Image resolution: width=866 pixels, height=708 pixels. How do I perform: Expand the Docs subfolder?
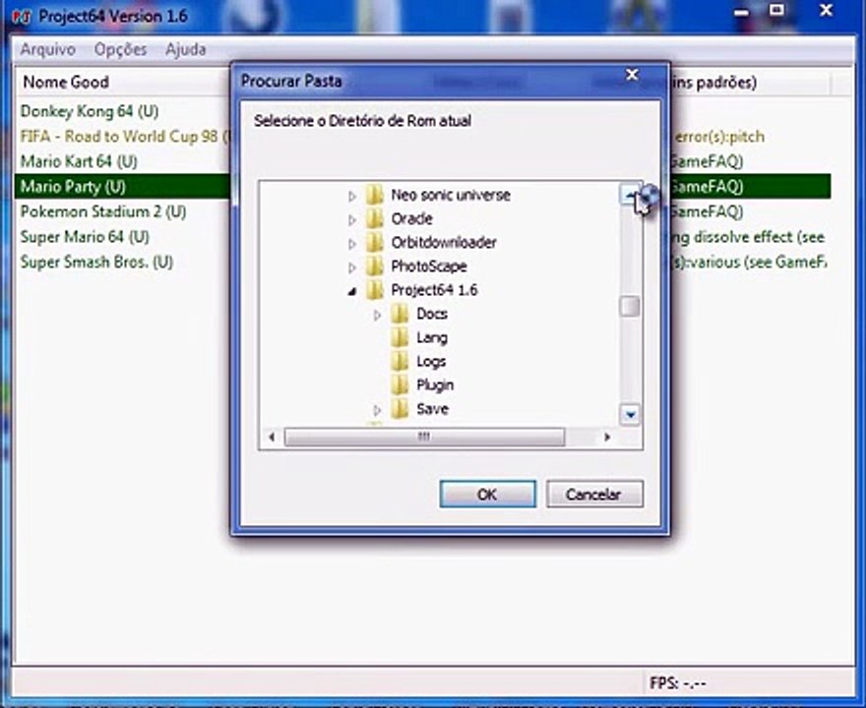tap(377, 315)
